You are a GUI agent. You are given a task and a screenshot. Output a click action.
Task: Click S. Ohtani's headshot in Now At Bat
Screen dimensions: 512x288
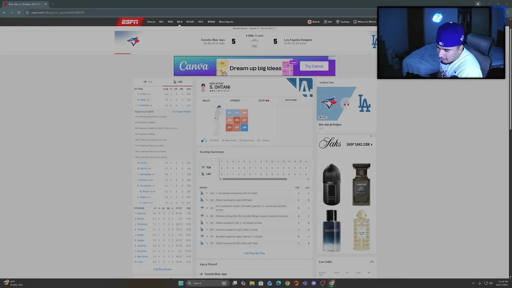coord(203,87)
